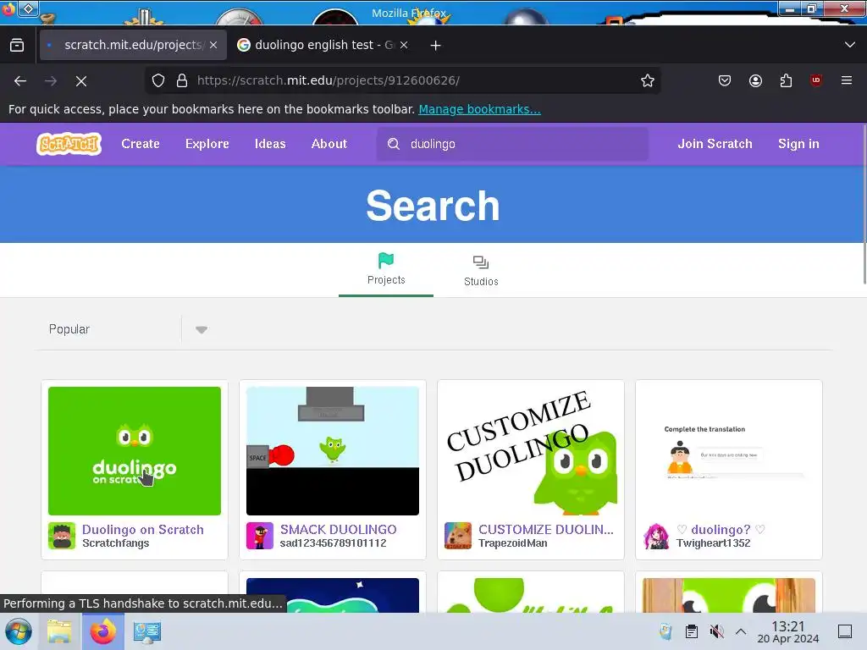Click the taskbar desktop settings app icon

point(146,631)
